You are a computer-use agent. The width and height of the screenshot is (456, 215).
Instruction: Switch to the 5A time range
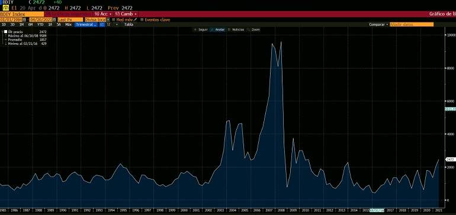click(x=59, y=25)
